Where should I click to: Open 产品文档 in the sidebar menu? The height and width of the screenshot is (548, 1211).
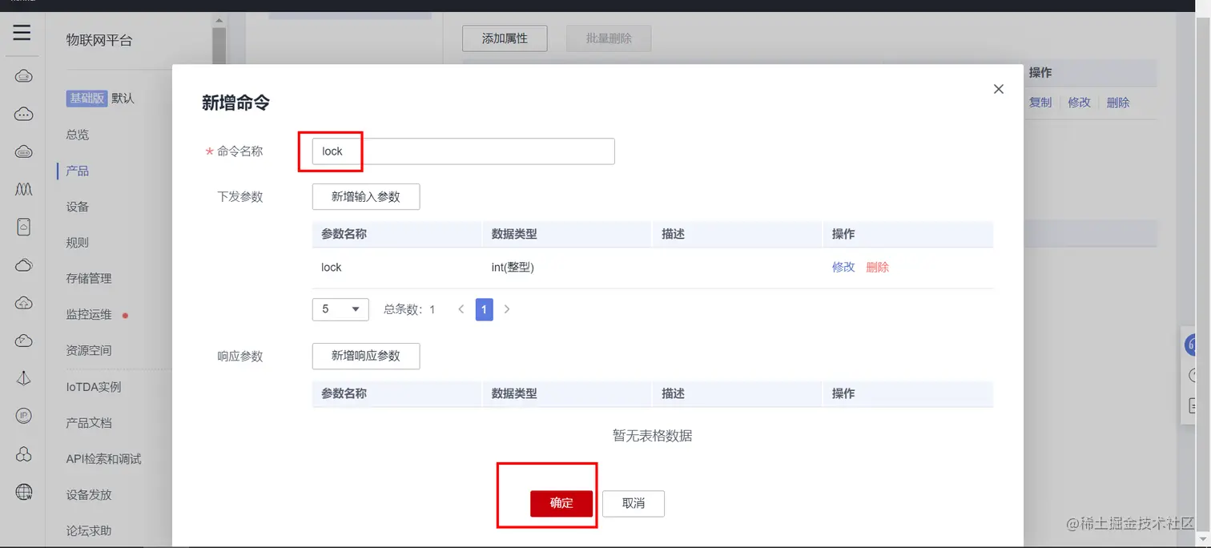(x=89, y=423)
